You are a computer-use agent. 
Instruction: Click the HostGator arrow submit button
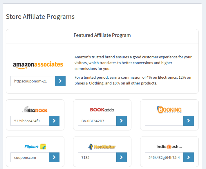tap(122, 157)
